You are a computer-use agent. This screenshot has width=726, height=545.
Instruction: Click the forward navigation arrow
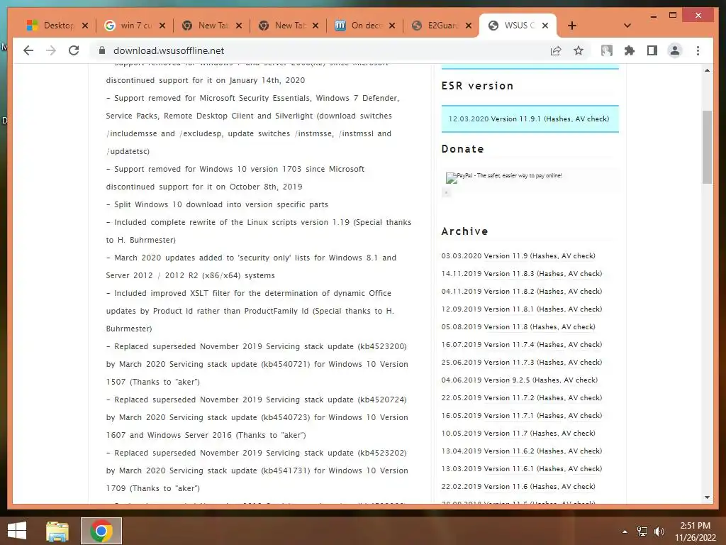[51, 50]
